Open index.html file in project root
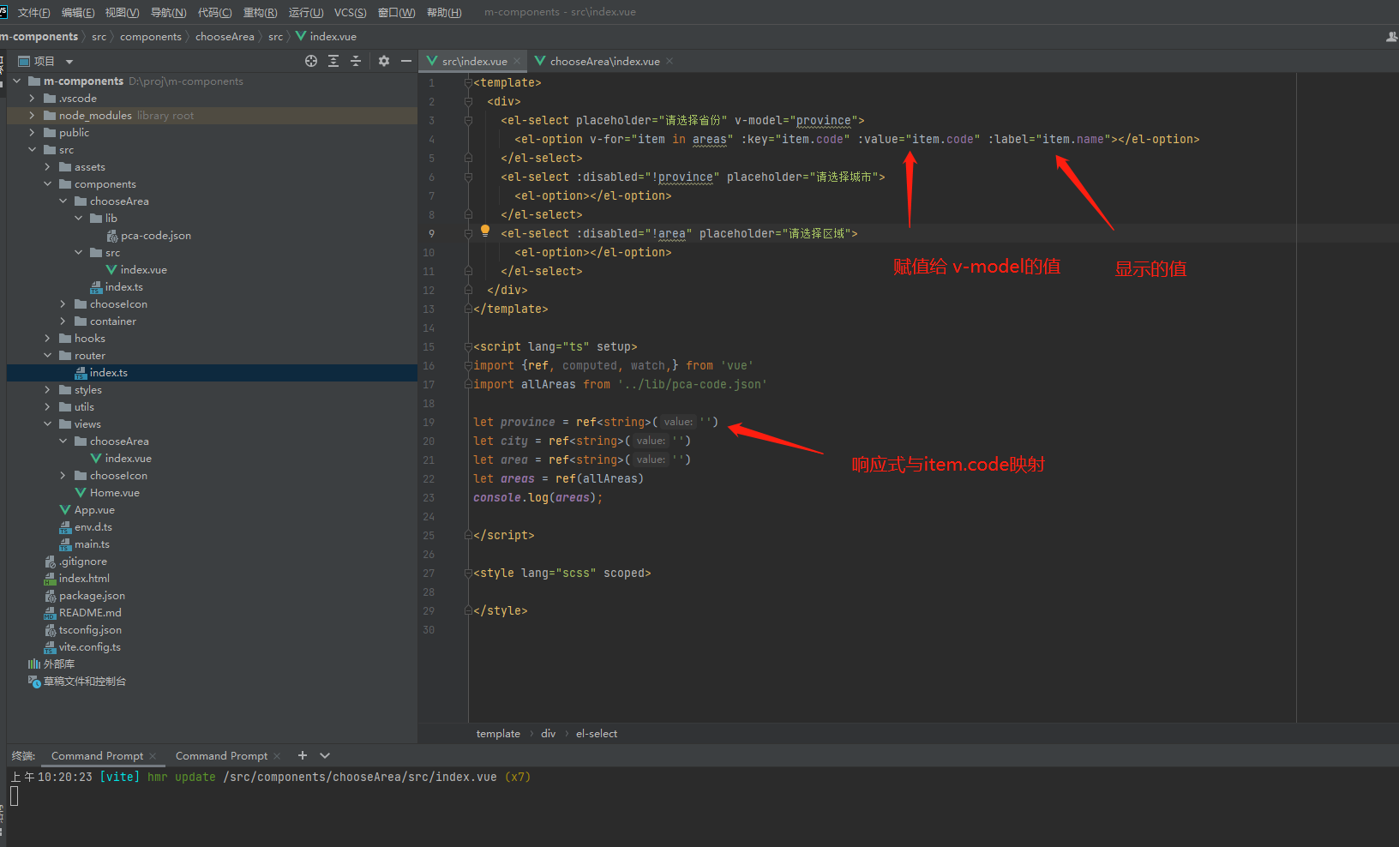Screen dimensions: 1399x847 pos(76,579)
